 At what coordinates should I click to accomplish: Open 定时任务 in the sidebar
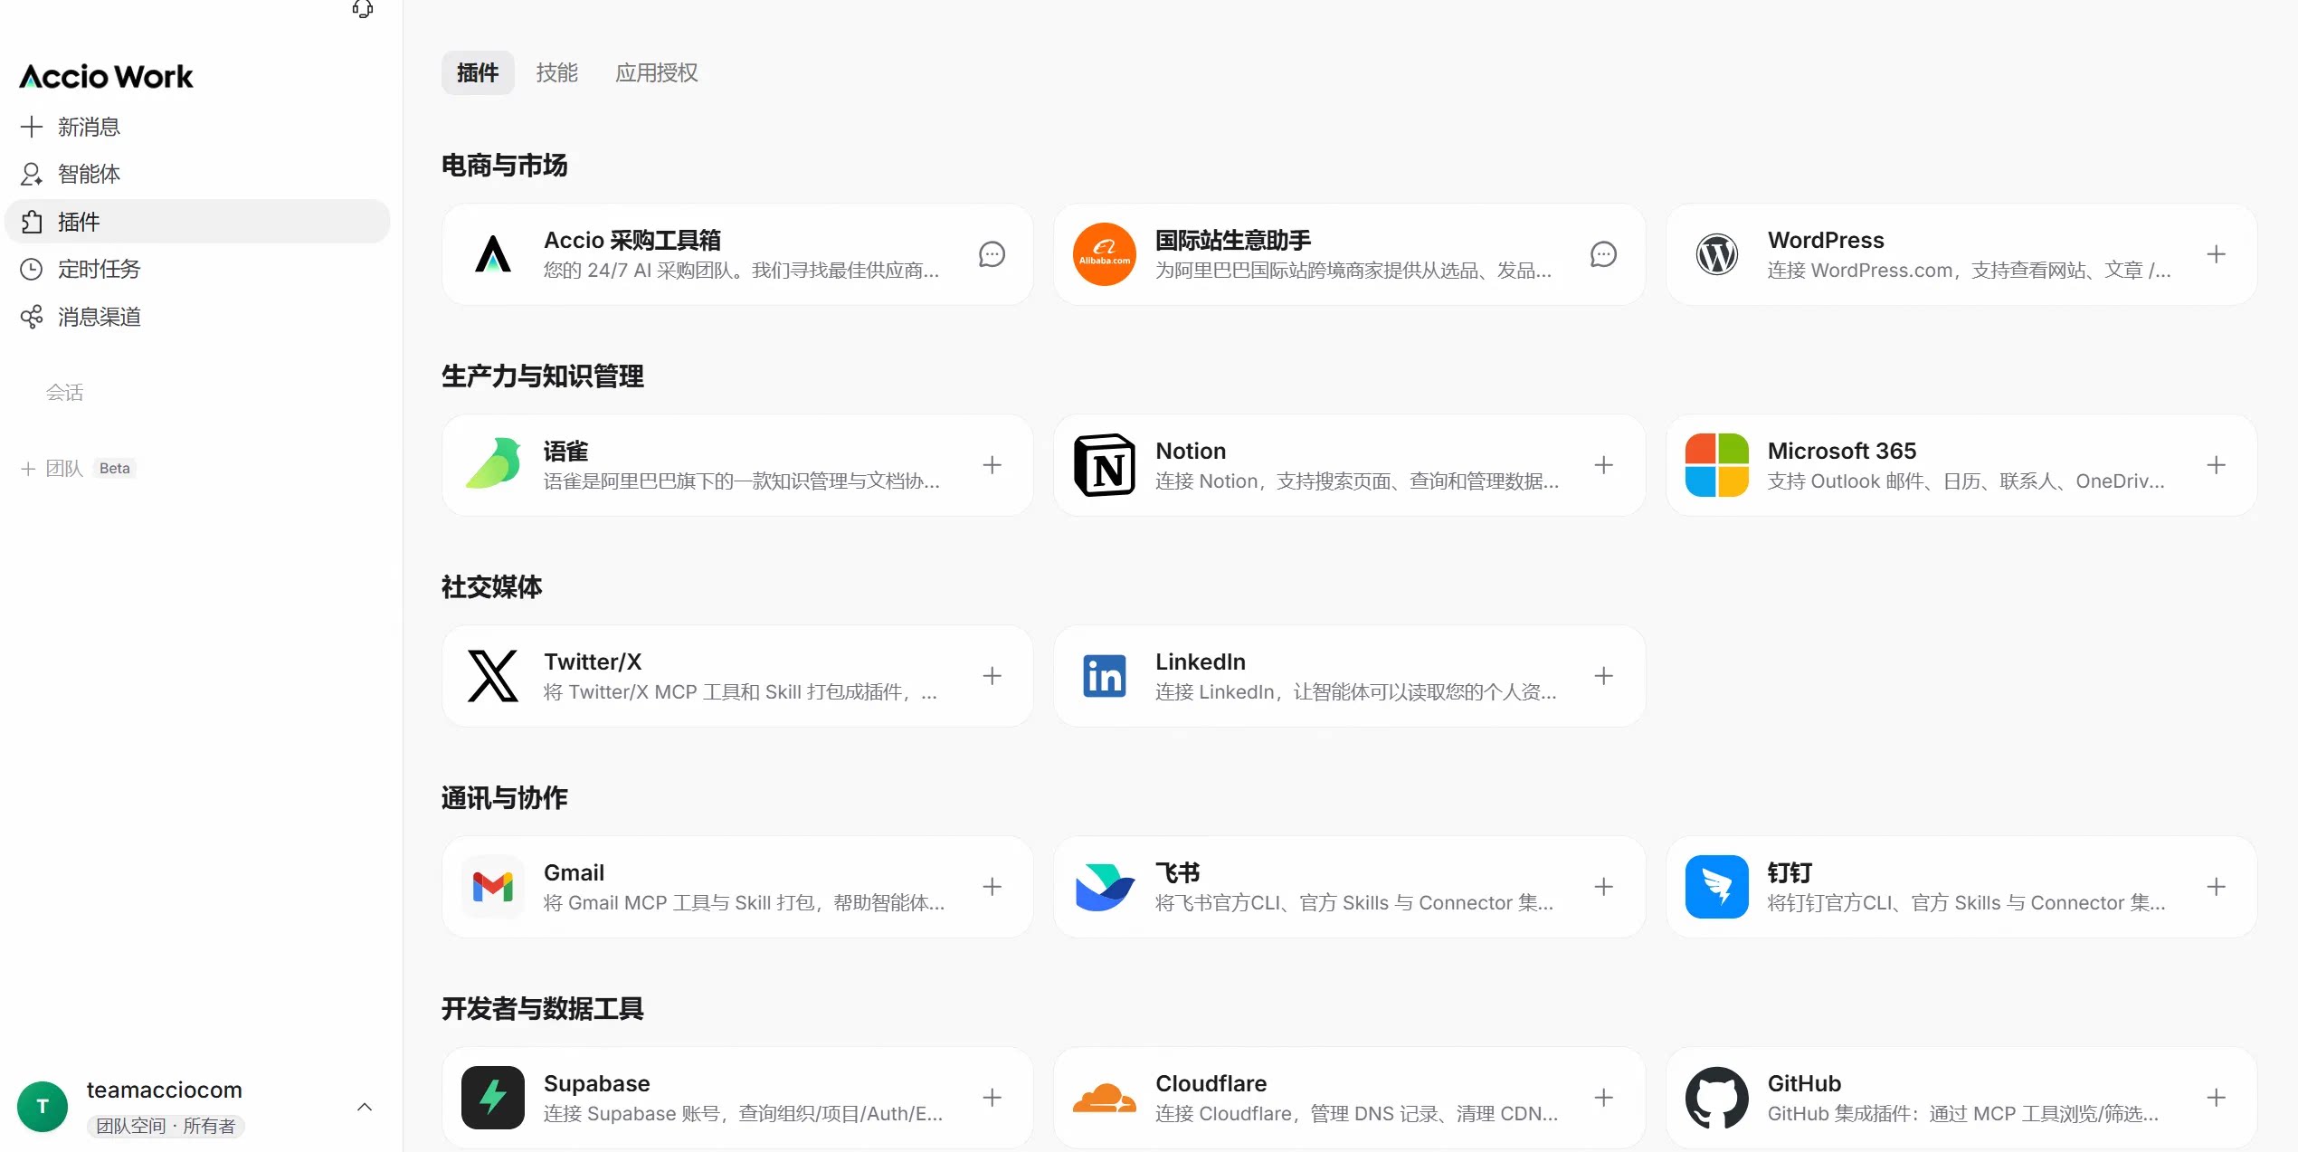[x=197, y=269]
